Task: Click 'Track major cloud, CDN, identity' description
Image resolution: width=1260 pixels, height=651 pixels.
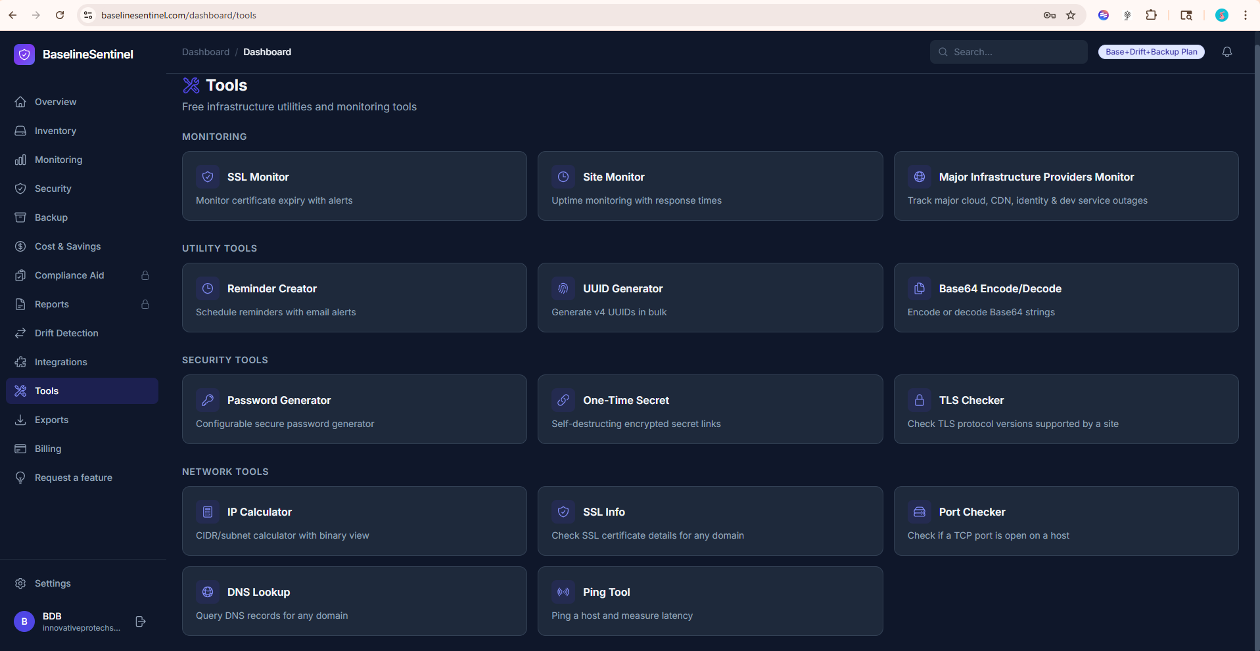Action: coord(1027,200)
